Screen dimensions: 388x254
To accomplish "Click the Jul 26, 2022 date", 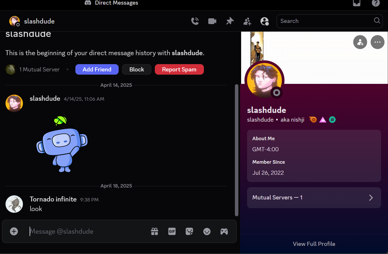I will point(268,173).
